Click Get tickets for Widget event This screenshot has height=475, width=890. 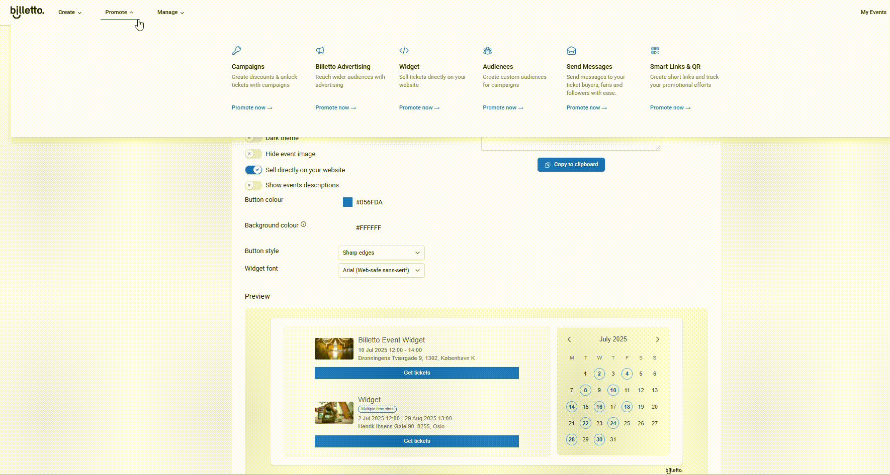417,441
